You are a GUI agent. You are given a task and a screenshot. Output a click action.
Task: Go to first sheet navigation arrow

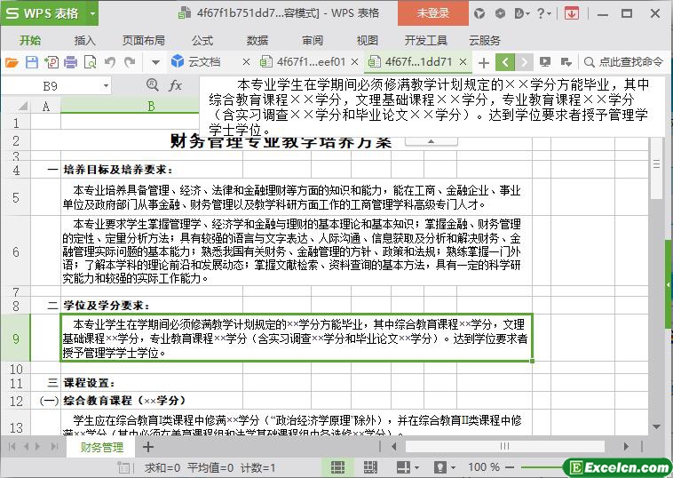(x=12, y=447)
